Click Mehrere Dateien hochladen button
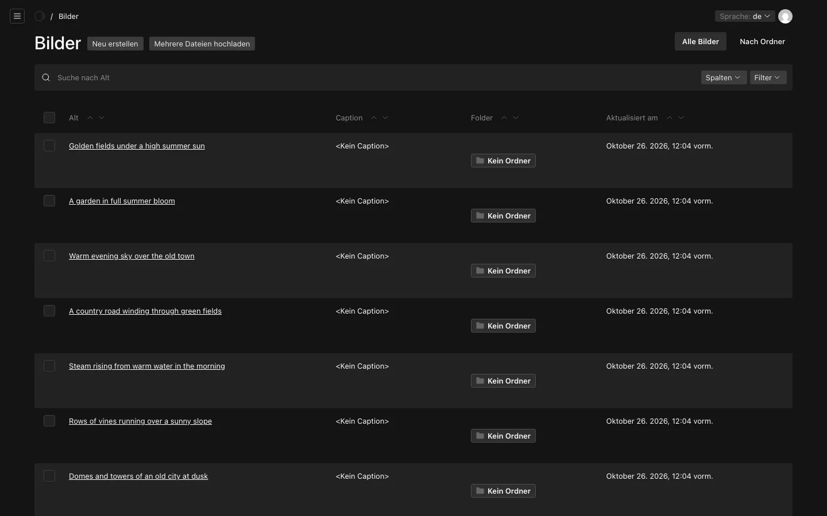827x516 pixels. tap(202, 44)
